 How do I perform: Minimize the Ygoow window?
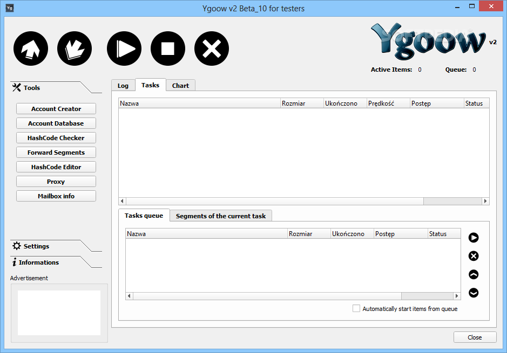457,7
